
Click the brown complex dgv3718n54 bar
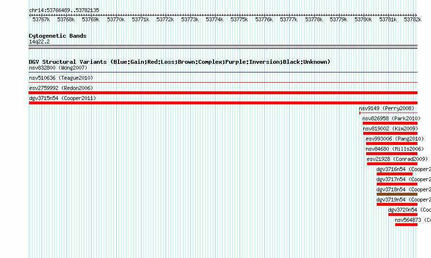pyautogui.click(x=397, y=194)
